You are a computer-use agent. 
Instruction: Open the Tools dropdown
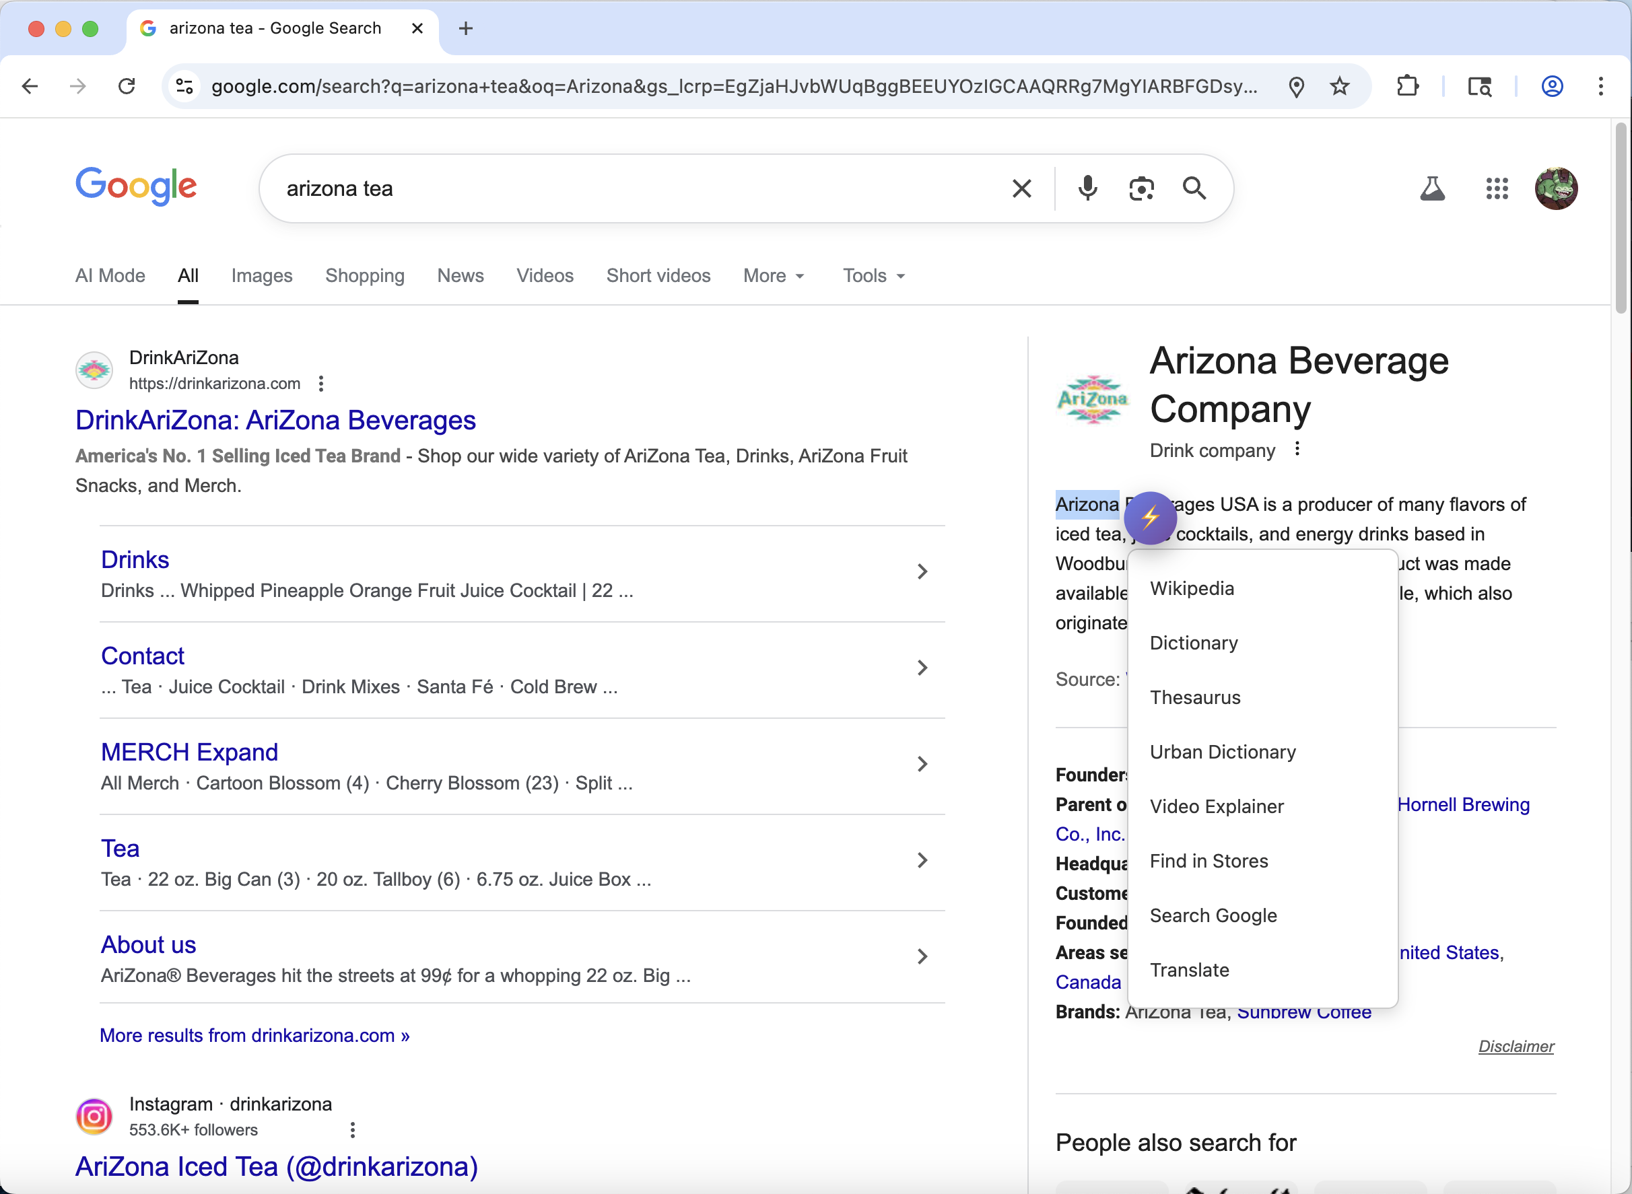click(x=873, y=276)
